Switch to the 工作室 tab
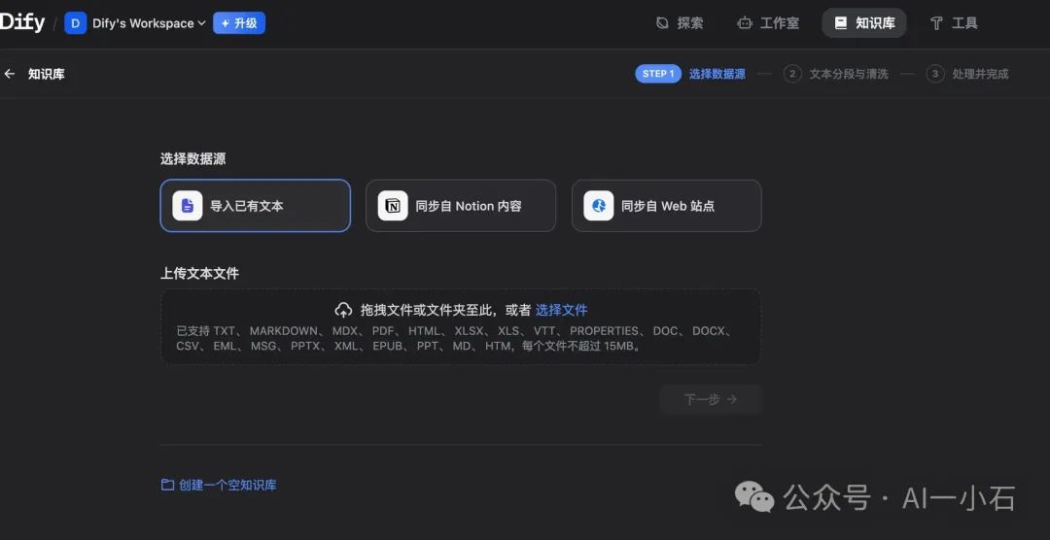The width and height of the screenshot is (1050, 540). click(767, 23)
